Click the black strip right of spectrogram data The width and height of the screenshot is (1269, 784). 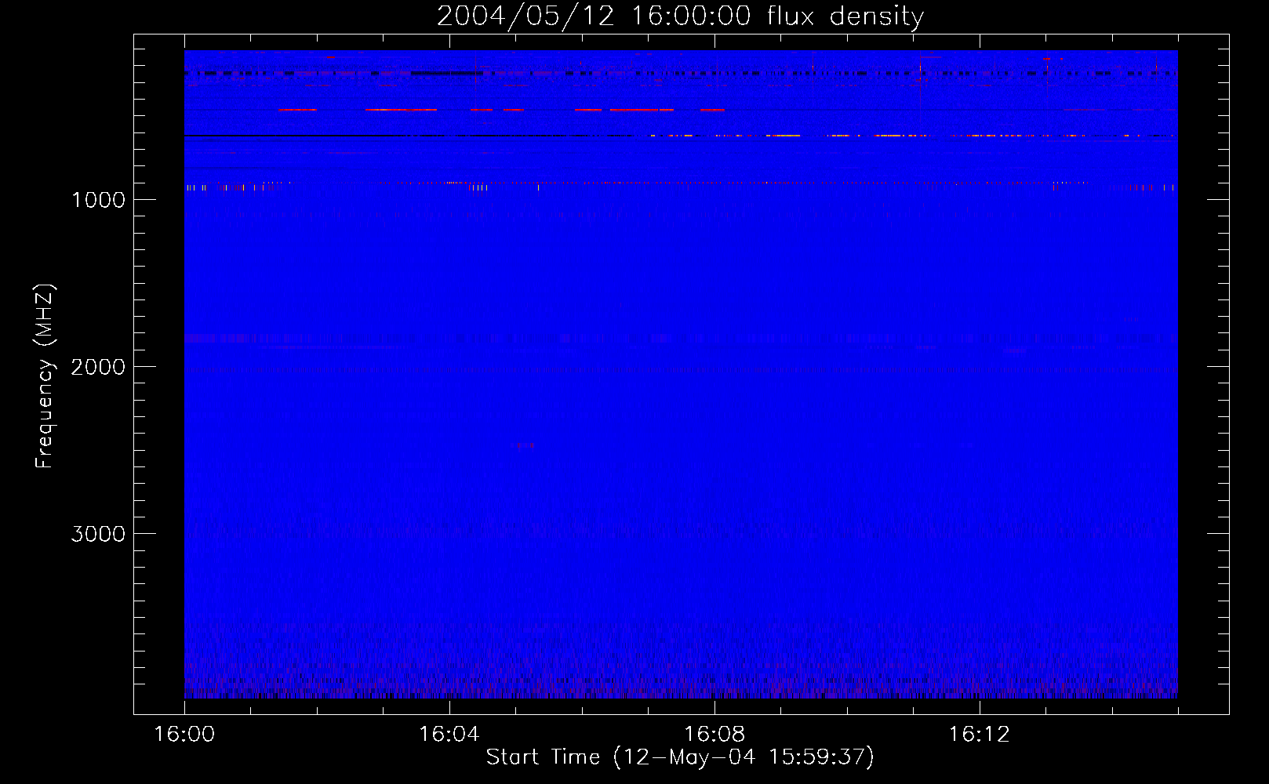pos(1202,374)
